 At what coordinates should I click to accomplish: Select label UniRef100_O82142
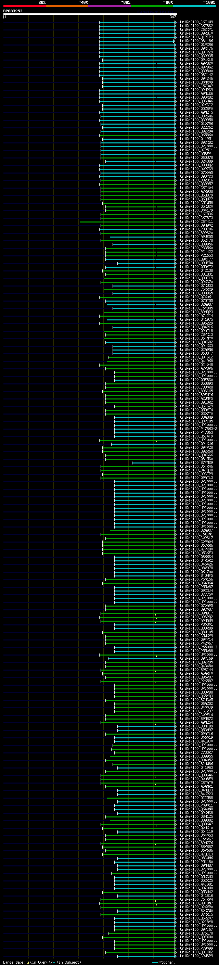point(196,75)
